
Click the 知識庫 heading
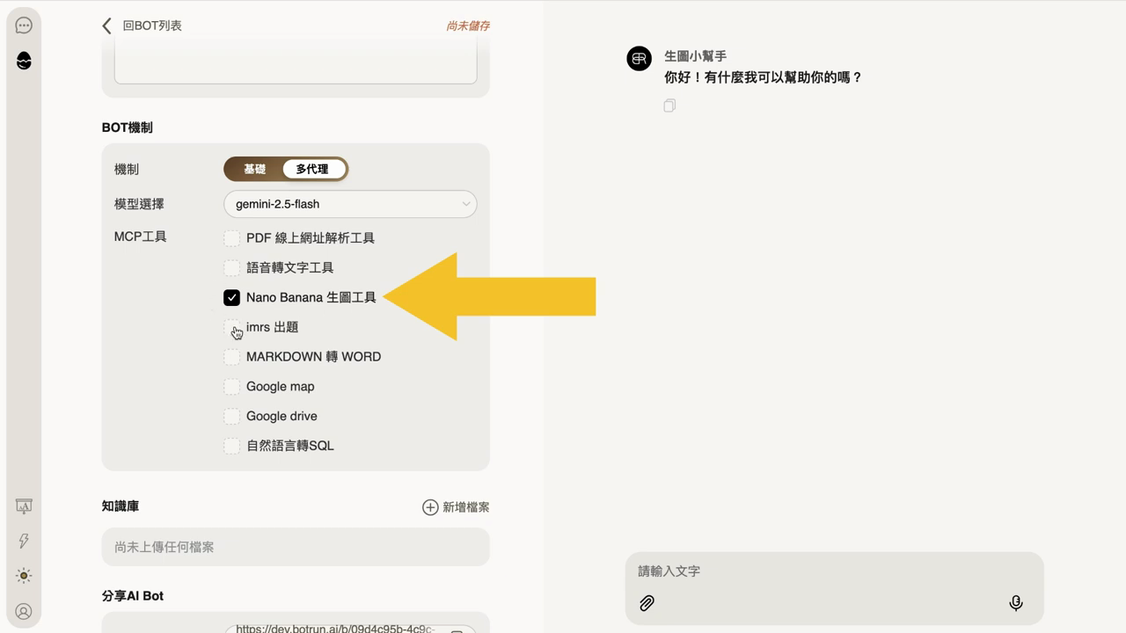(121, 506)
